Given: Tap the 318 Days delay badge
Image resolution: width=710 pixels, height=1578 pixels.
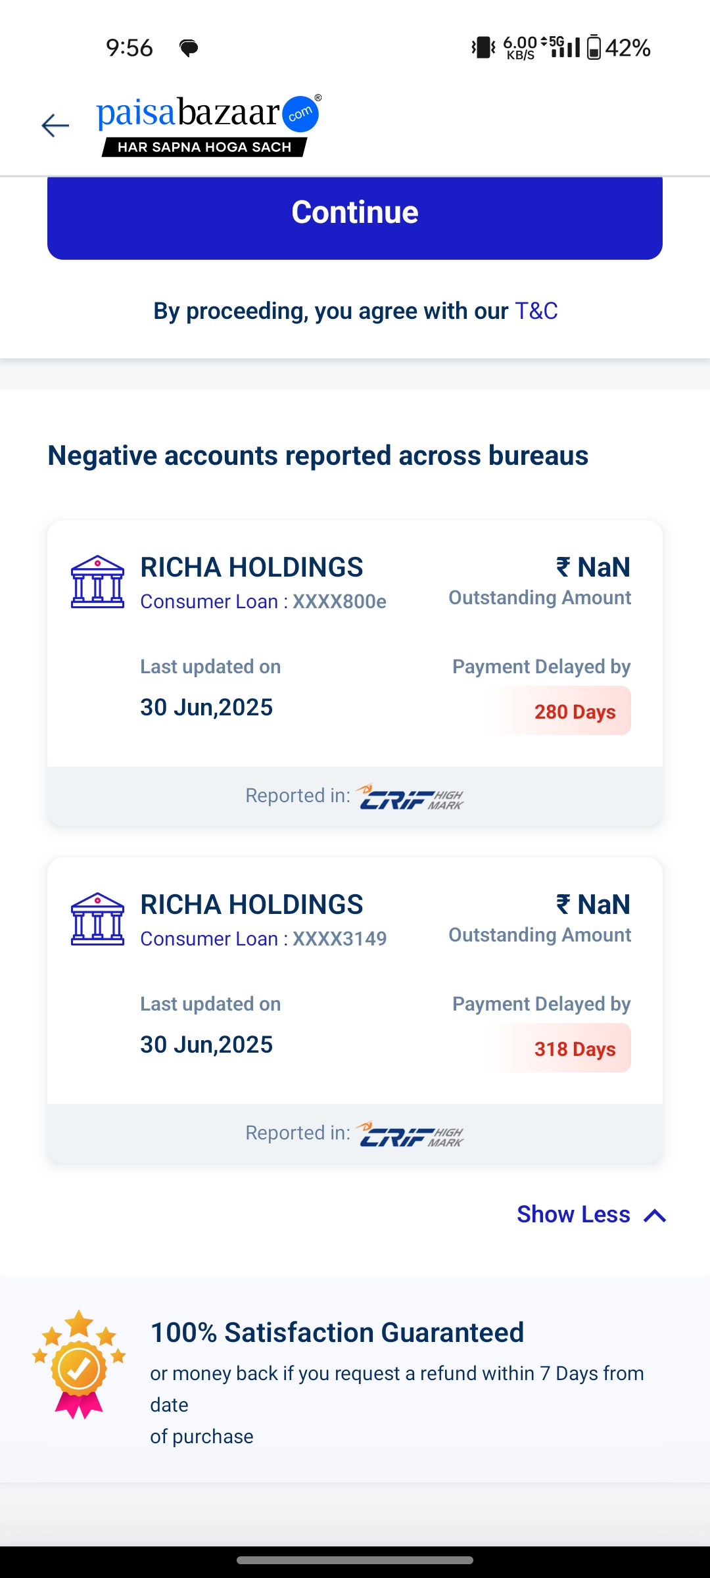Looking at the screenshot, I should click(574, 1049).
